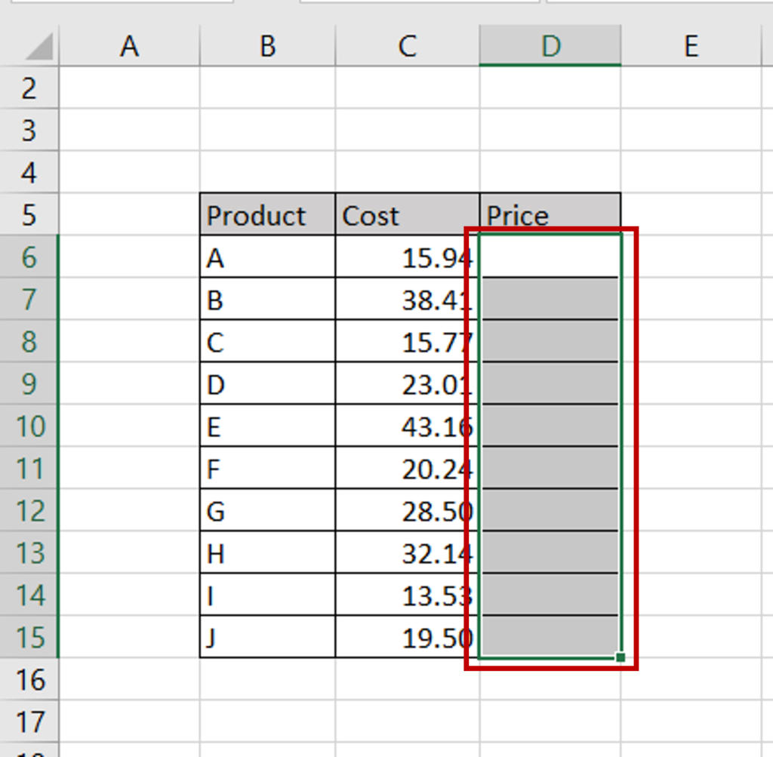Click the "Price" table header cell
This screenshot has width=773, height=757.
tap(550, 214)
